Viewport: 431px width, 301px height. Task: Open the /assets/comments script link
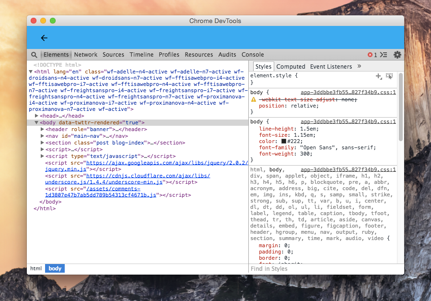tap(101, 192)
